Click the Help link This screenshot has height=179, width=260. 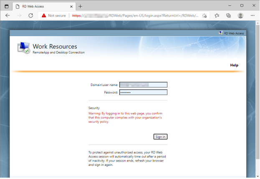tap(234, 65)
